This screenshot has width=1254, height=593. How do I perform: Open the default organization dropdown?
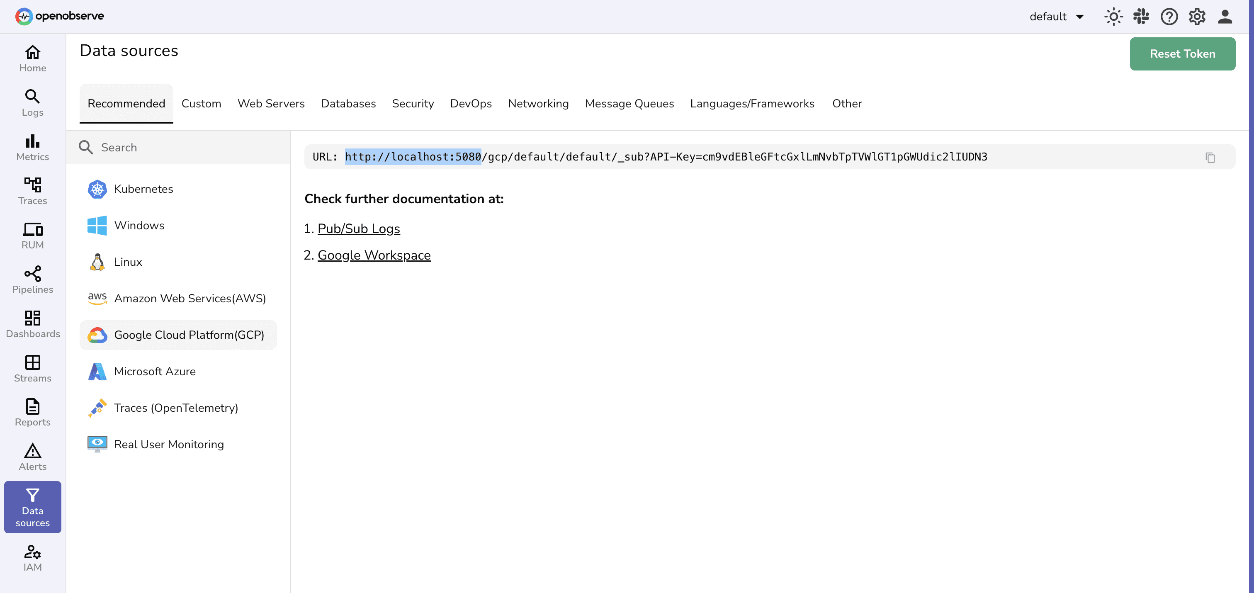click(x=1057, y=16)
